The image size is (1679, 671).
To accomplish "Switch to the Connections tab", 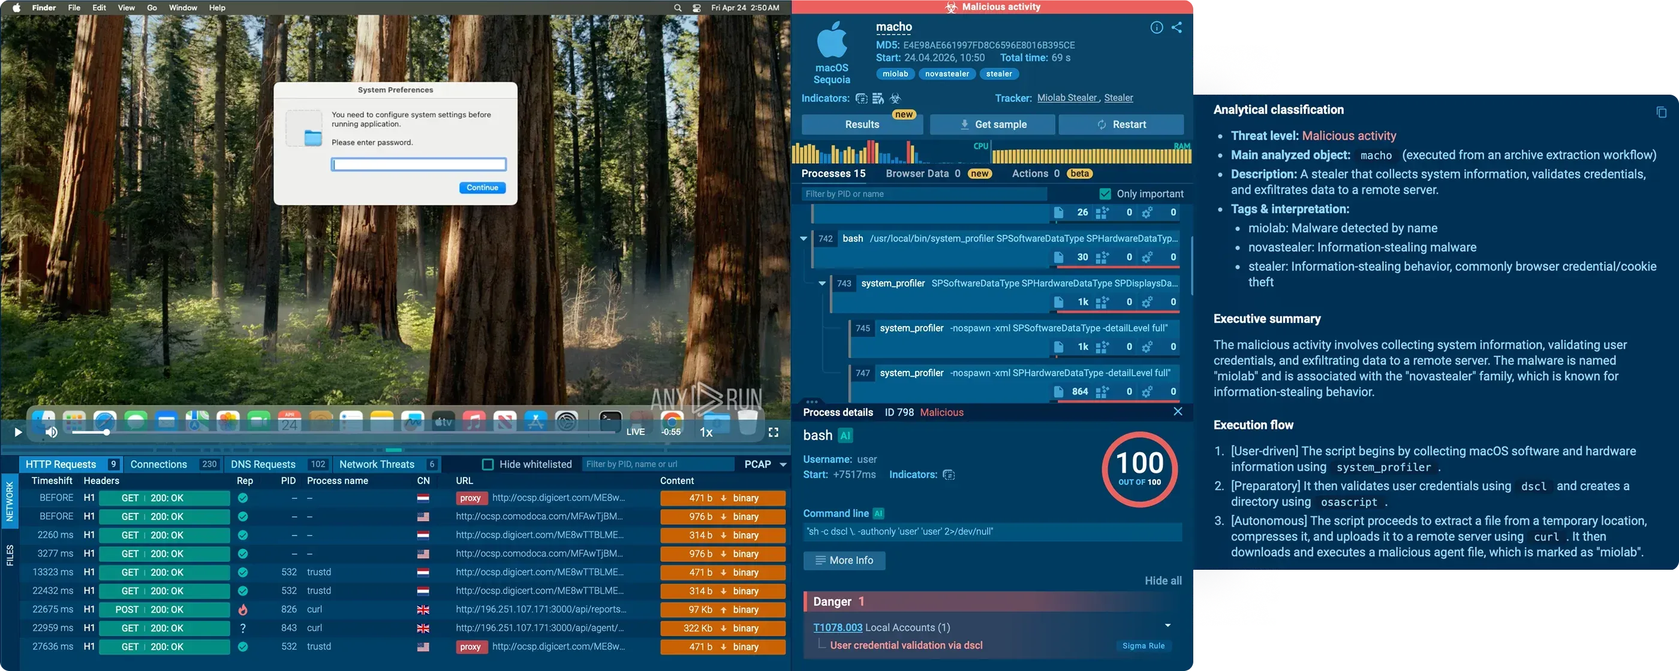I will point(172,464).
